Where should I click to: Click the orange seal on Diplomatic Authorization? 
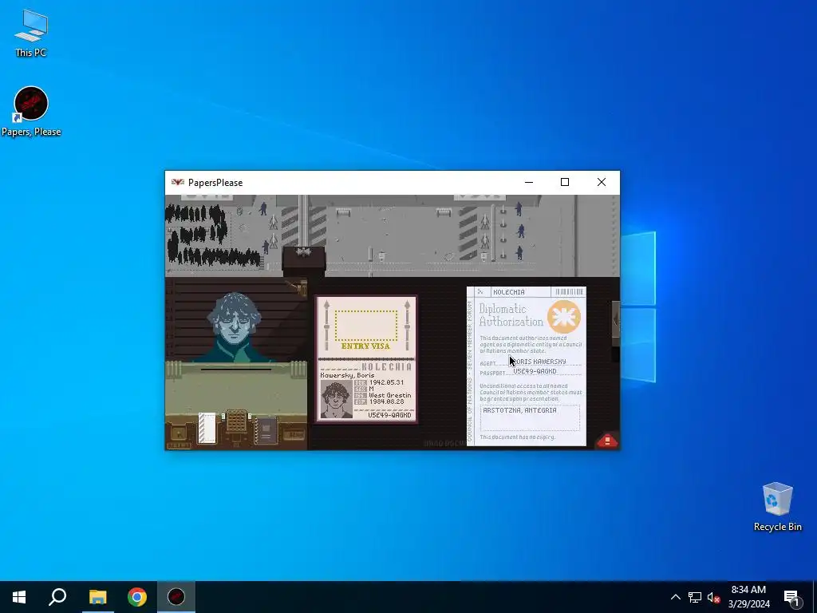(563, 317)
